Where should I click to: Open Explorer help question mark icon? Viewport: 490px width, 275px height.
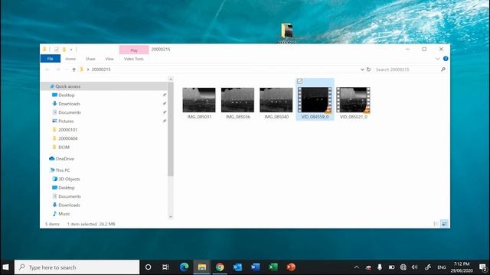(x=446, y=59)
